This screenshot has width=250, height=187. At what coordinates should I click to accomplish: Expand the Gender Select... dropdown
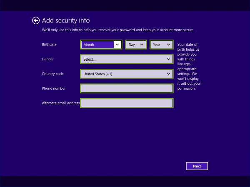click(x=127, y=59)
